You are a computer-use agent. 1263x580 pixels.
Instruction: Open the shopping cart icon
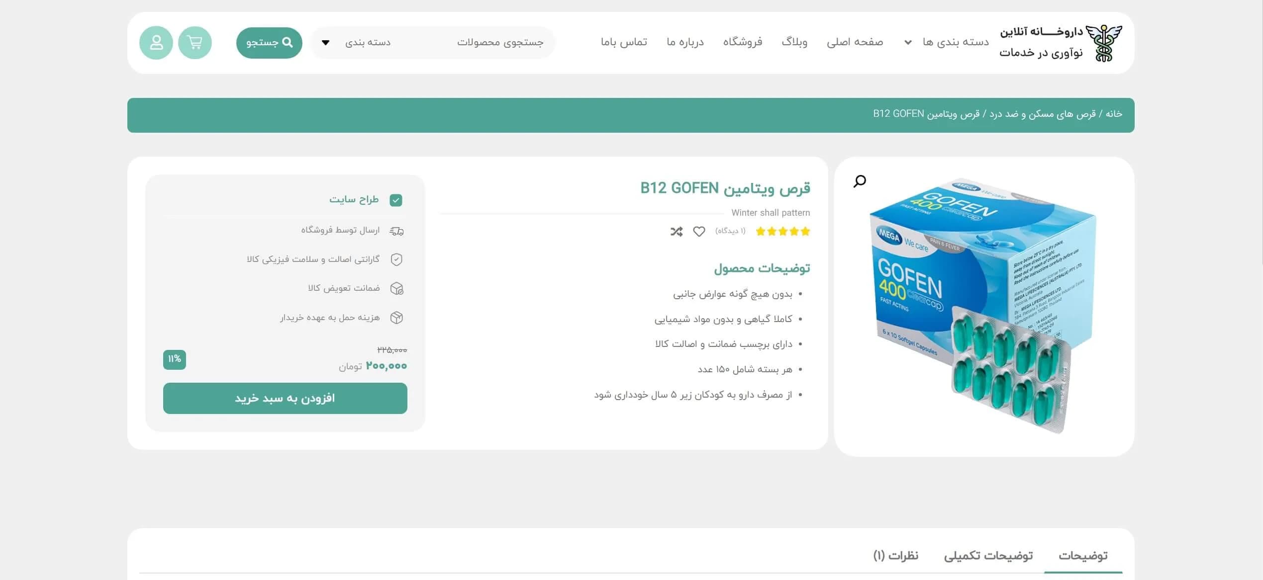coord(194,43)
